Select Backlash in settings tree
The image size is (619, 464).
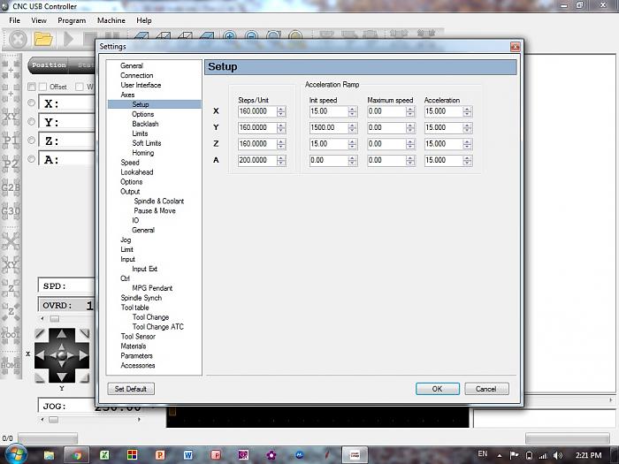(x=145, y=124)
